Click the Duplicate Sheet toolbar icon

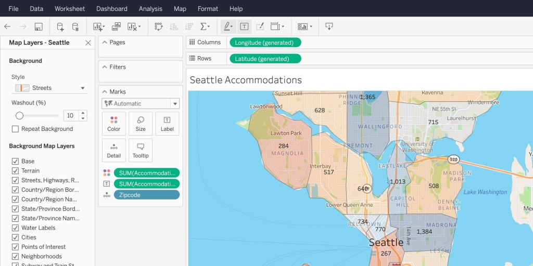click(117, 26)
